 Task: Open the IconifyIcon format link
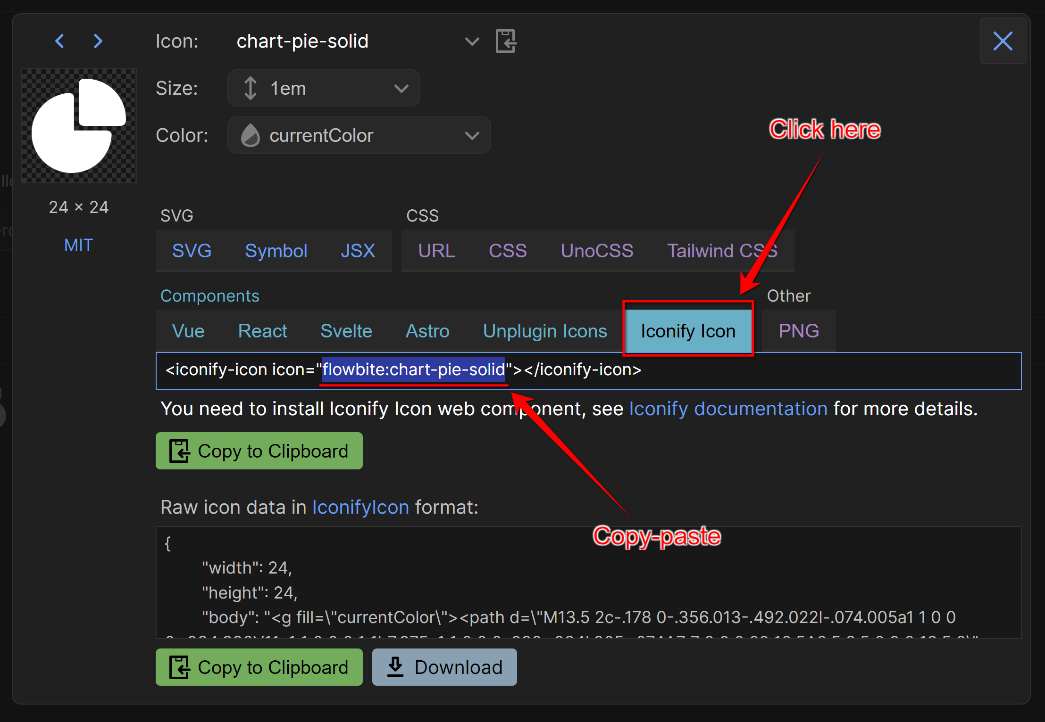[360, 508]
